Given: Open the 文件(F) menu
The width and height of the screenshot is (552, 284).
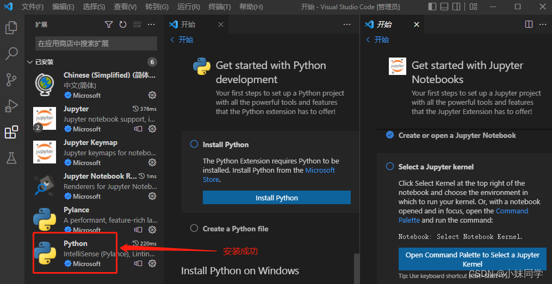Looking at the screenshot, I should click(33, 7).
